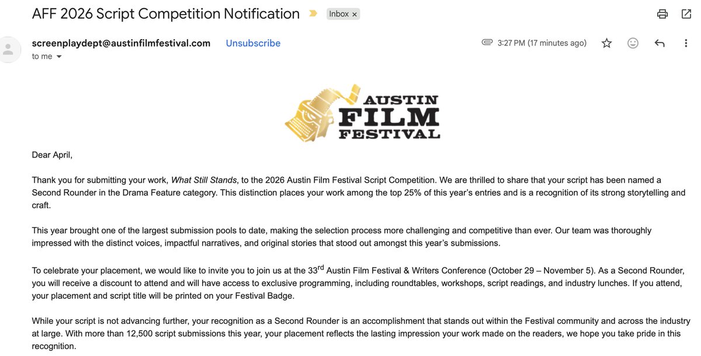Viewport: 701px width, 356px height.
Task: Add an emoji reaction to the message
Action: [633, 43]
